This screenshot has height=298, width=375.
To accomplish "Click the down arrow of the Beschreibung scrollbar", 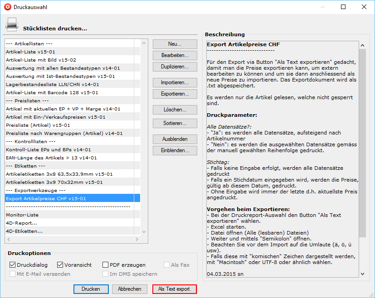I will [x=362, y=274].
